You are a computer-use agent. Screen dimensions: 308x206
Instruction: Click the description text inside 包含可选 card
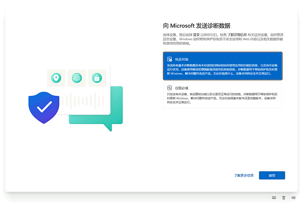pyautogui.click(x=222, y=70)
